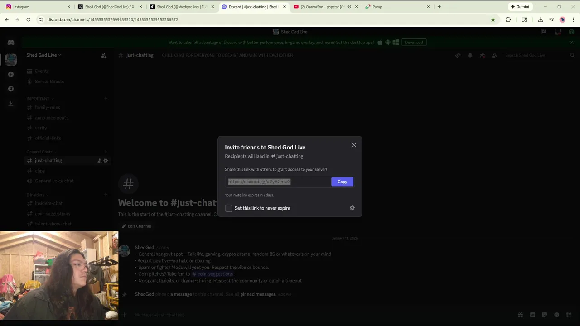580x326 pixels.
Task: Open the GIF picker icon
Action: pos(532,315)
